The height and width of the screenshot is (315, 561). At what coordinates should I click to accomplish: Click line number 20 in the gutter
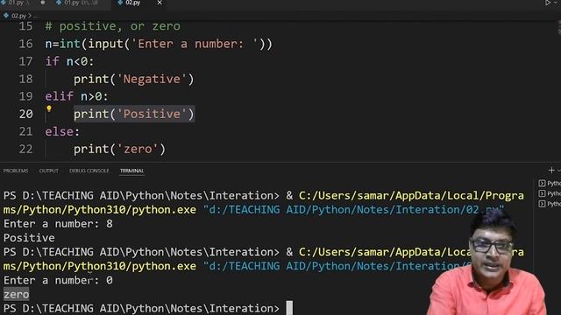[x=25, y=114]
